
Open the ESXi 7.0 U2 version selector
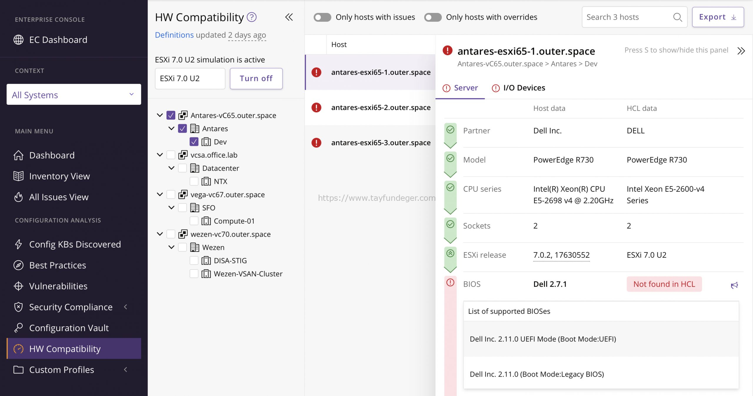[190, 78]
